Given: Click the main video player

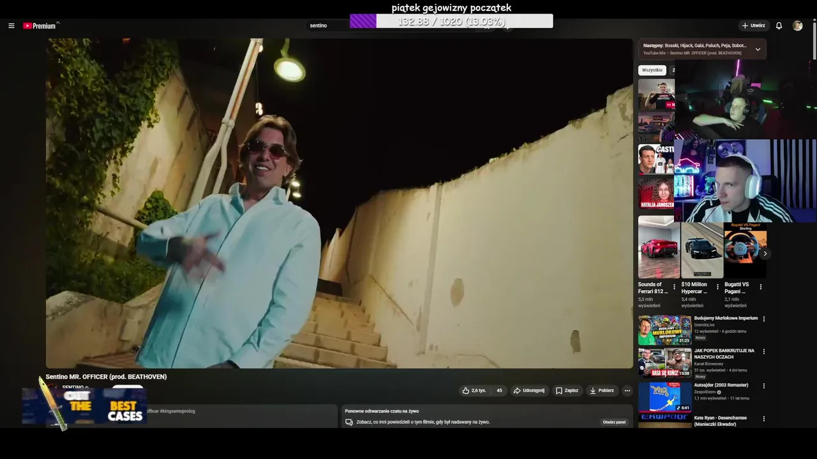Looking at the screenshot, I should point(339,203).
